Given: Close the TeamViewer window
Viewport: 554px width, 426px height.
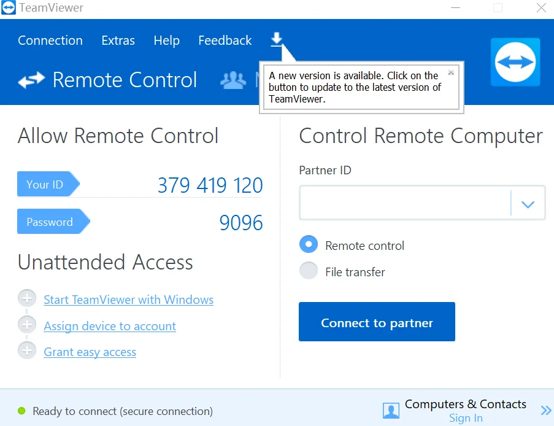Looking at the screenshot, I should [541, 8].
